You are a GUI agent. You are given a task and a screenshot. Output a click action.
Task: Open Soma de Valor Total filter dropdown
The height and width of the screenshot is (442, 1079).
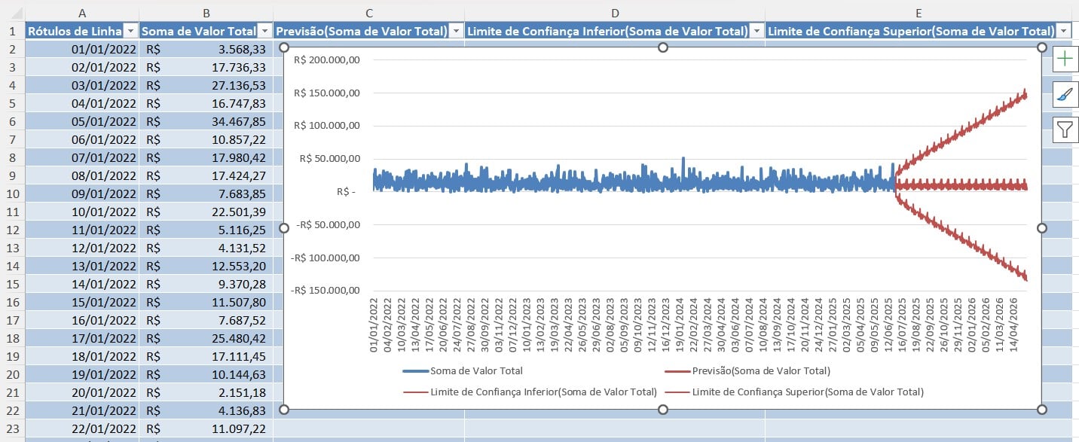coord(264,31)
